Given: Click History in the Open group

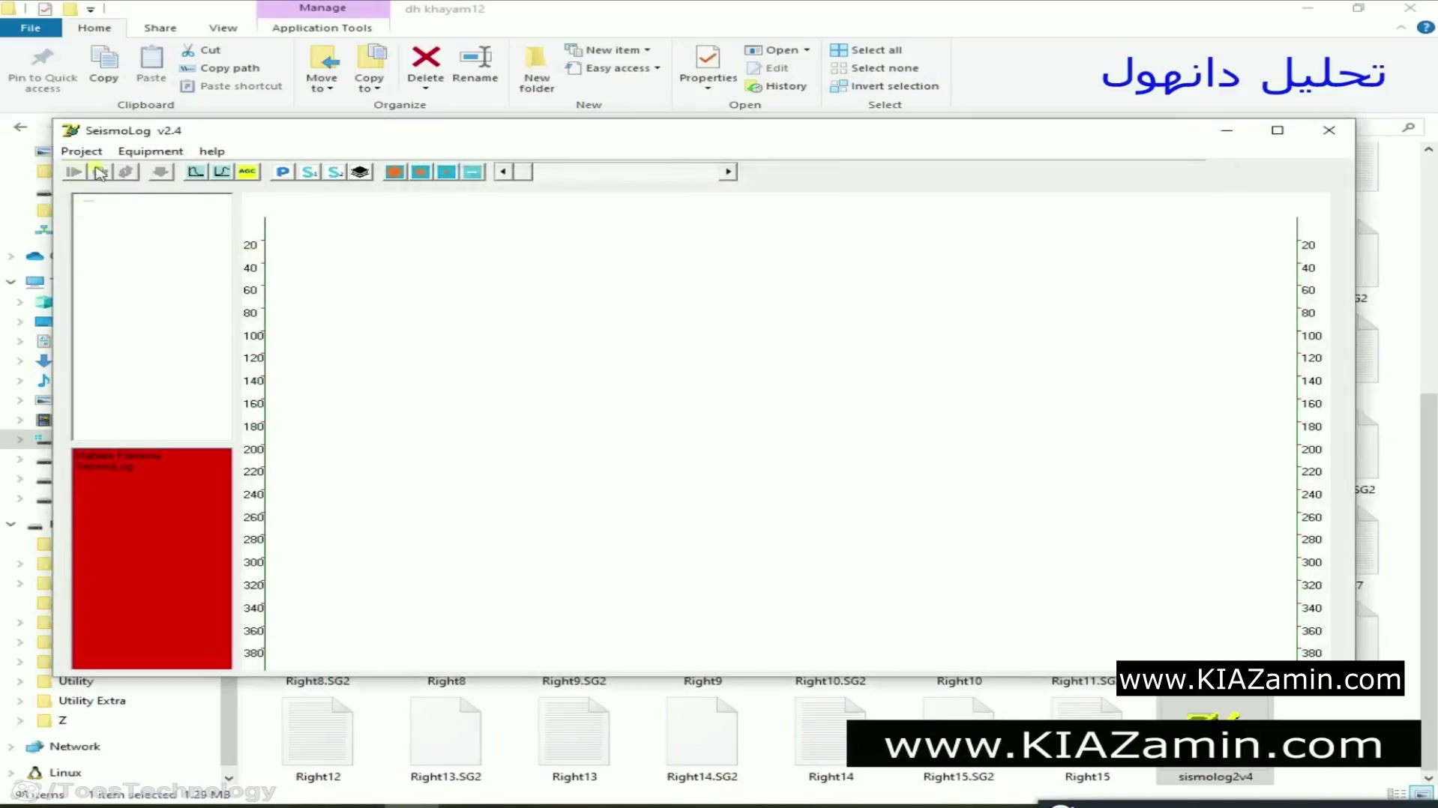Looking at the screenshot, I should click(777, 86).
